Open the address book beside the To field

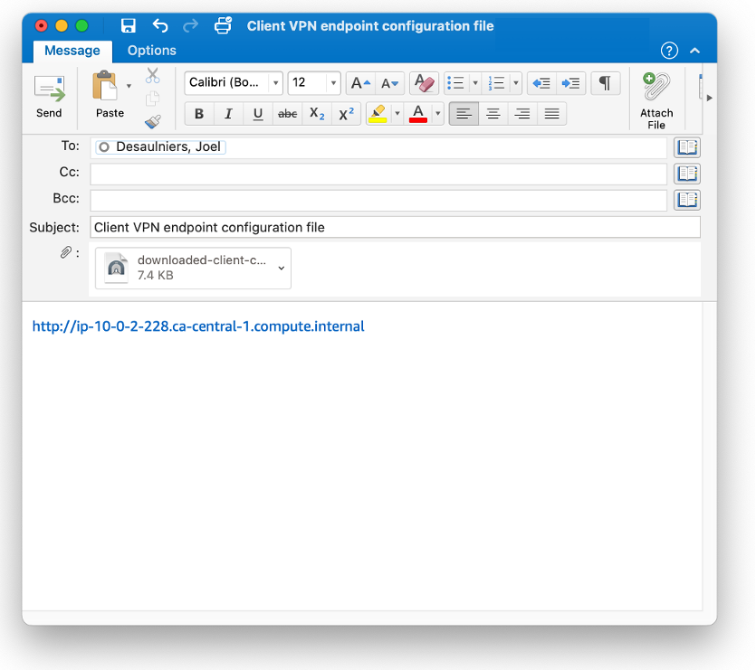[686, 146]
